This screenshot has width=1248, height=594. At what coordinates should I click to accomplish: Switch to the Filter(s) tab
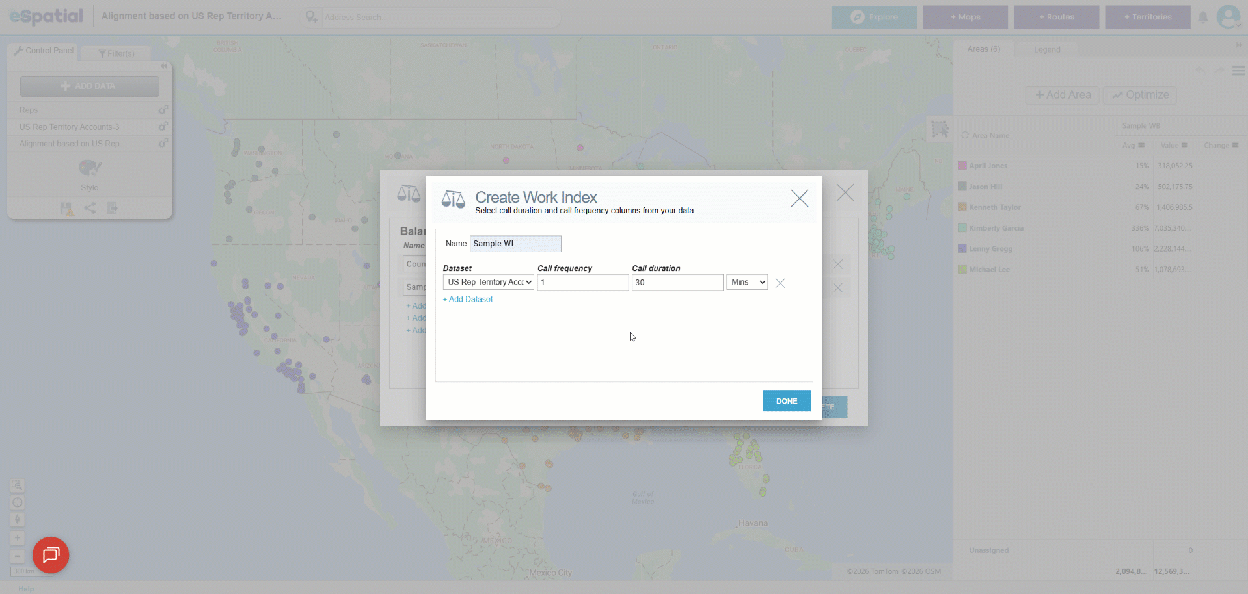pos(116,53)
